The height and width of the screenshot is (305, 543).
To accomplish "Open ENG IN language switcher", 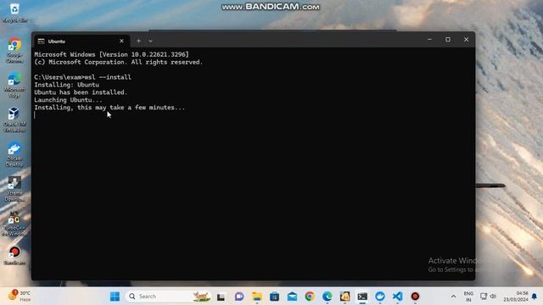I will (468, 297).
